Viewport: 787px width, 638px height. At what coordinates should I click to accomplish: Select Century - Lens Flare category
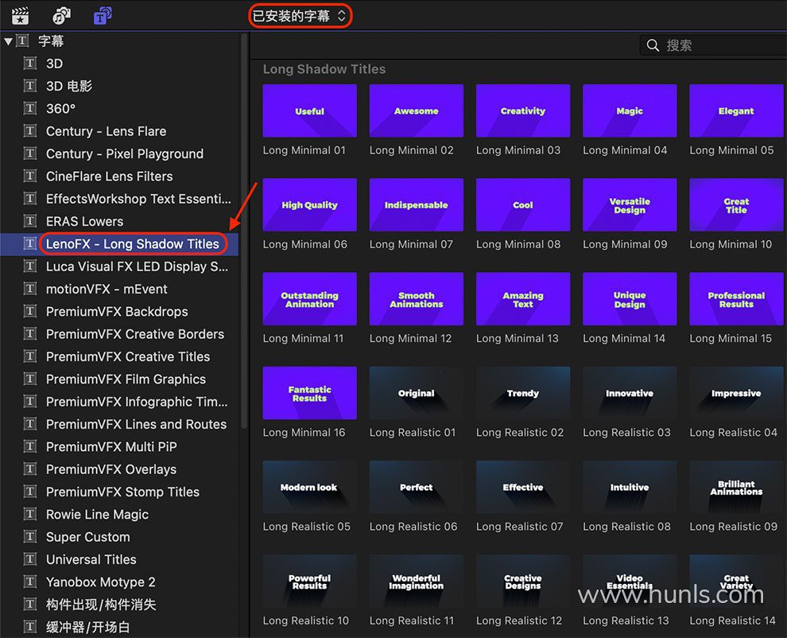119,131
